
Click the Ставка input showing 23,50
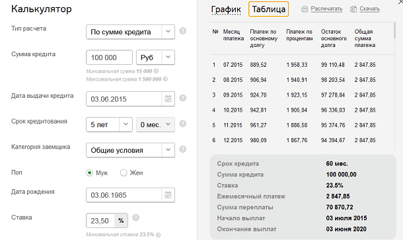[100, 221]
